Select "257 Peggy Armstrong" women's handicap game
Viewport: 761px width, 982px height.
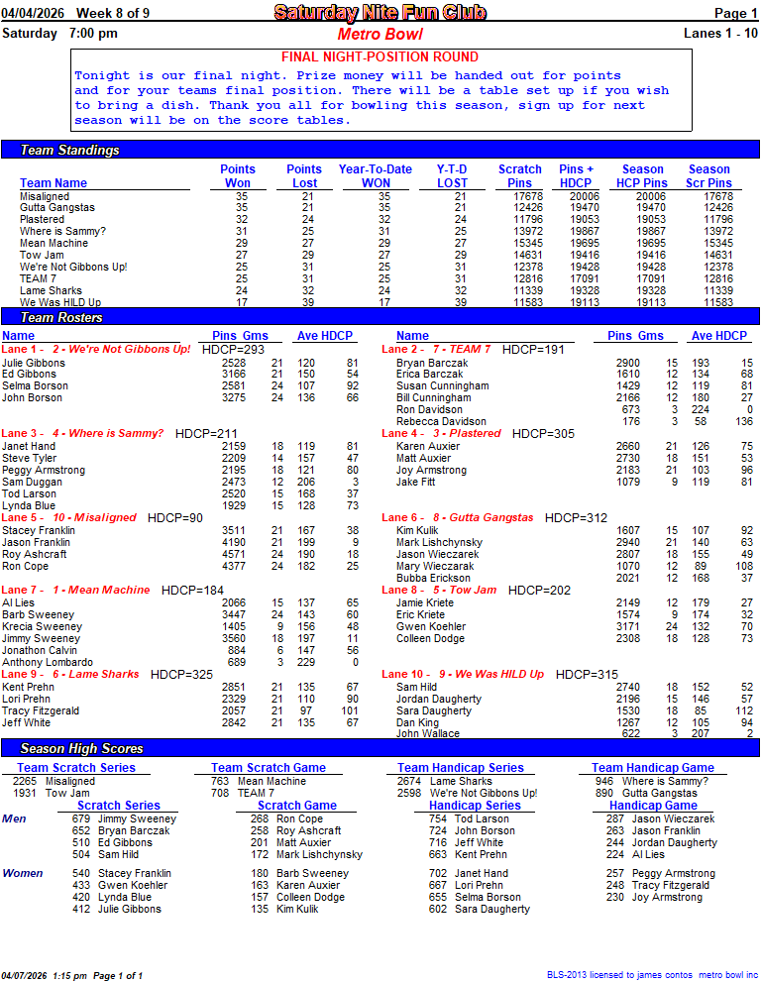click(661, 873)
